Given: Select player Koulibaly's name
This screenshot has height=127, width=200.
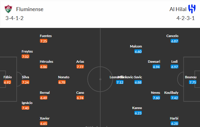Looking at the screenshot, I should click(x=171, y=93).
